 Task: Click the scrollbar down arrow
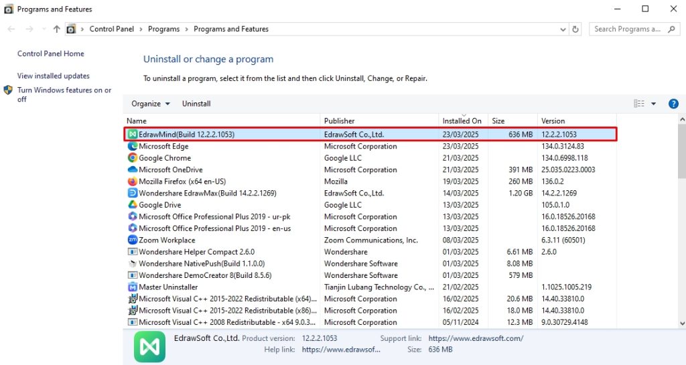(681, 323)
